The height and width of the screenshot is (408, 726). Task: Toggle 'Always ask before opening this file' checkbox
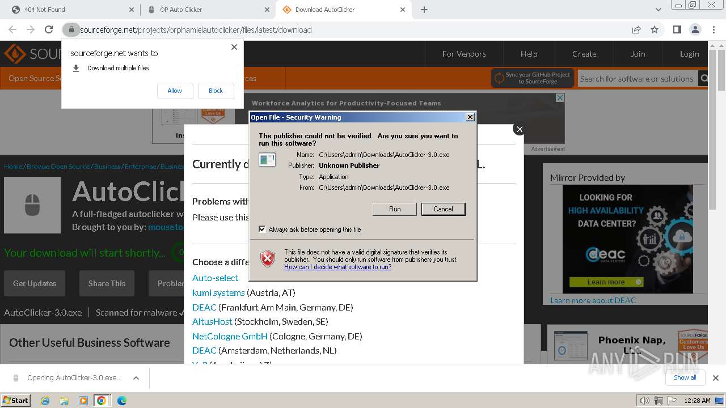coord(262,229)
